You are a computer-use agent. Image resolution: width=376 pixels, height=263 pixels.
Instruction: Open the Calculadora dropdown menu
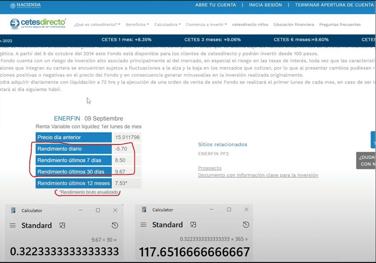pyautogui.click(x=167, y=25)
